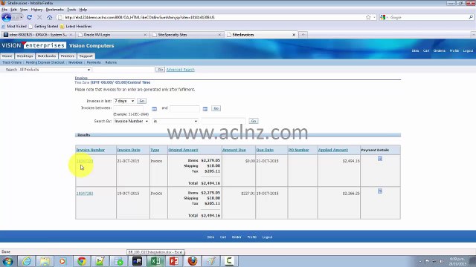Open a new browser tab with the plus button
The height and width of the screenshot is (267, 476).
click(x=303, y=35)
